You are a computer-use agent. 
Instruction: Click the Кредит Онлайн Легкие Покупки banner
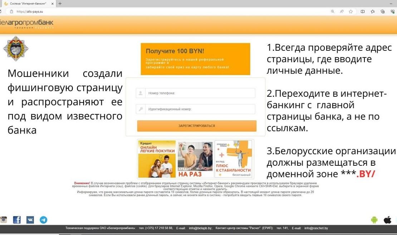[x=157, y=159]
